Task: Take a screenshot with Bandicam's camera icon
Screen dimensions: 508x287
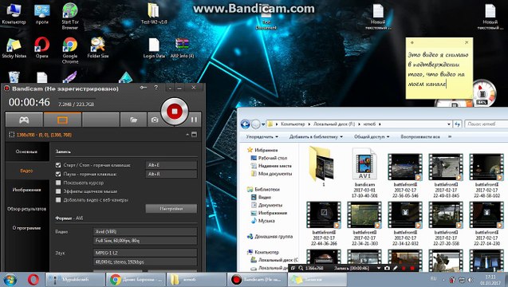Action: click(x=155, y=120)
